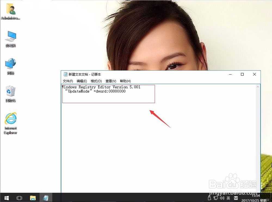The width and height of the screenshot is (272, 202).
Task: Click the scroll-up arrow on Notepad scrollbar
Action: pyautogui.click(x=258, y=87)
